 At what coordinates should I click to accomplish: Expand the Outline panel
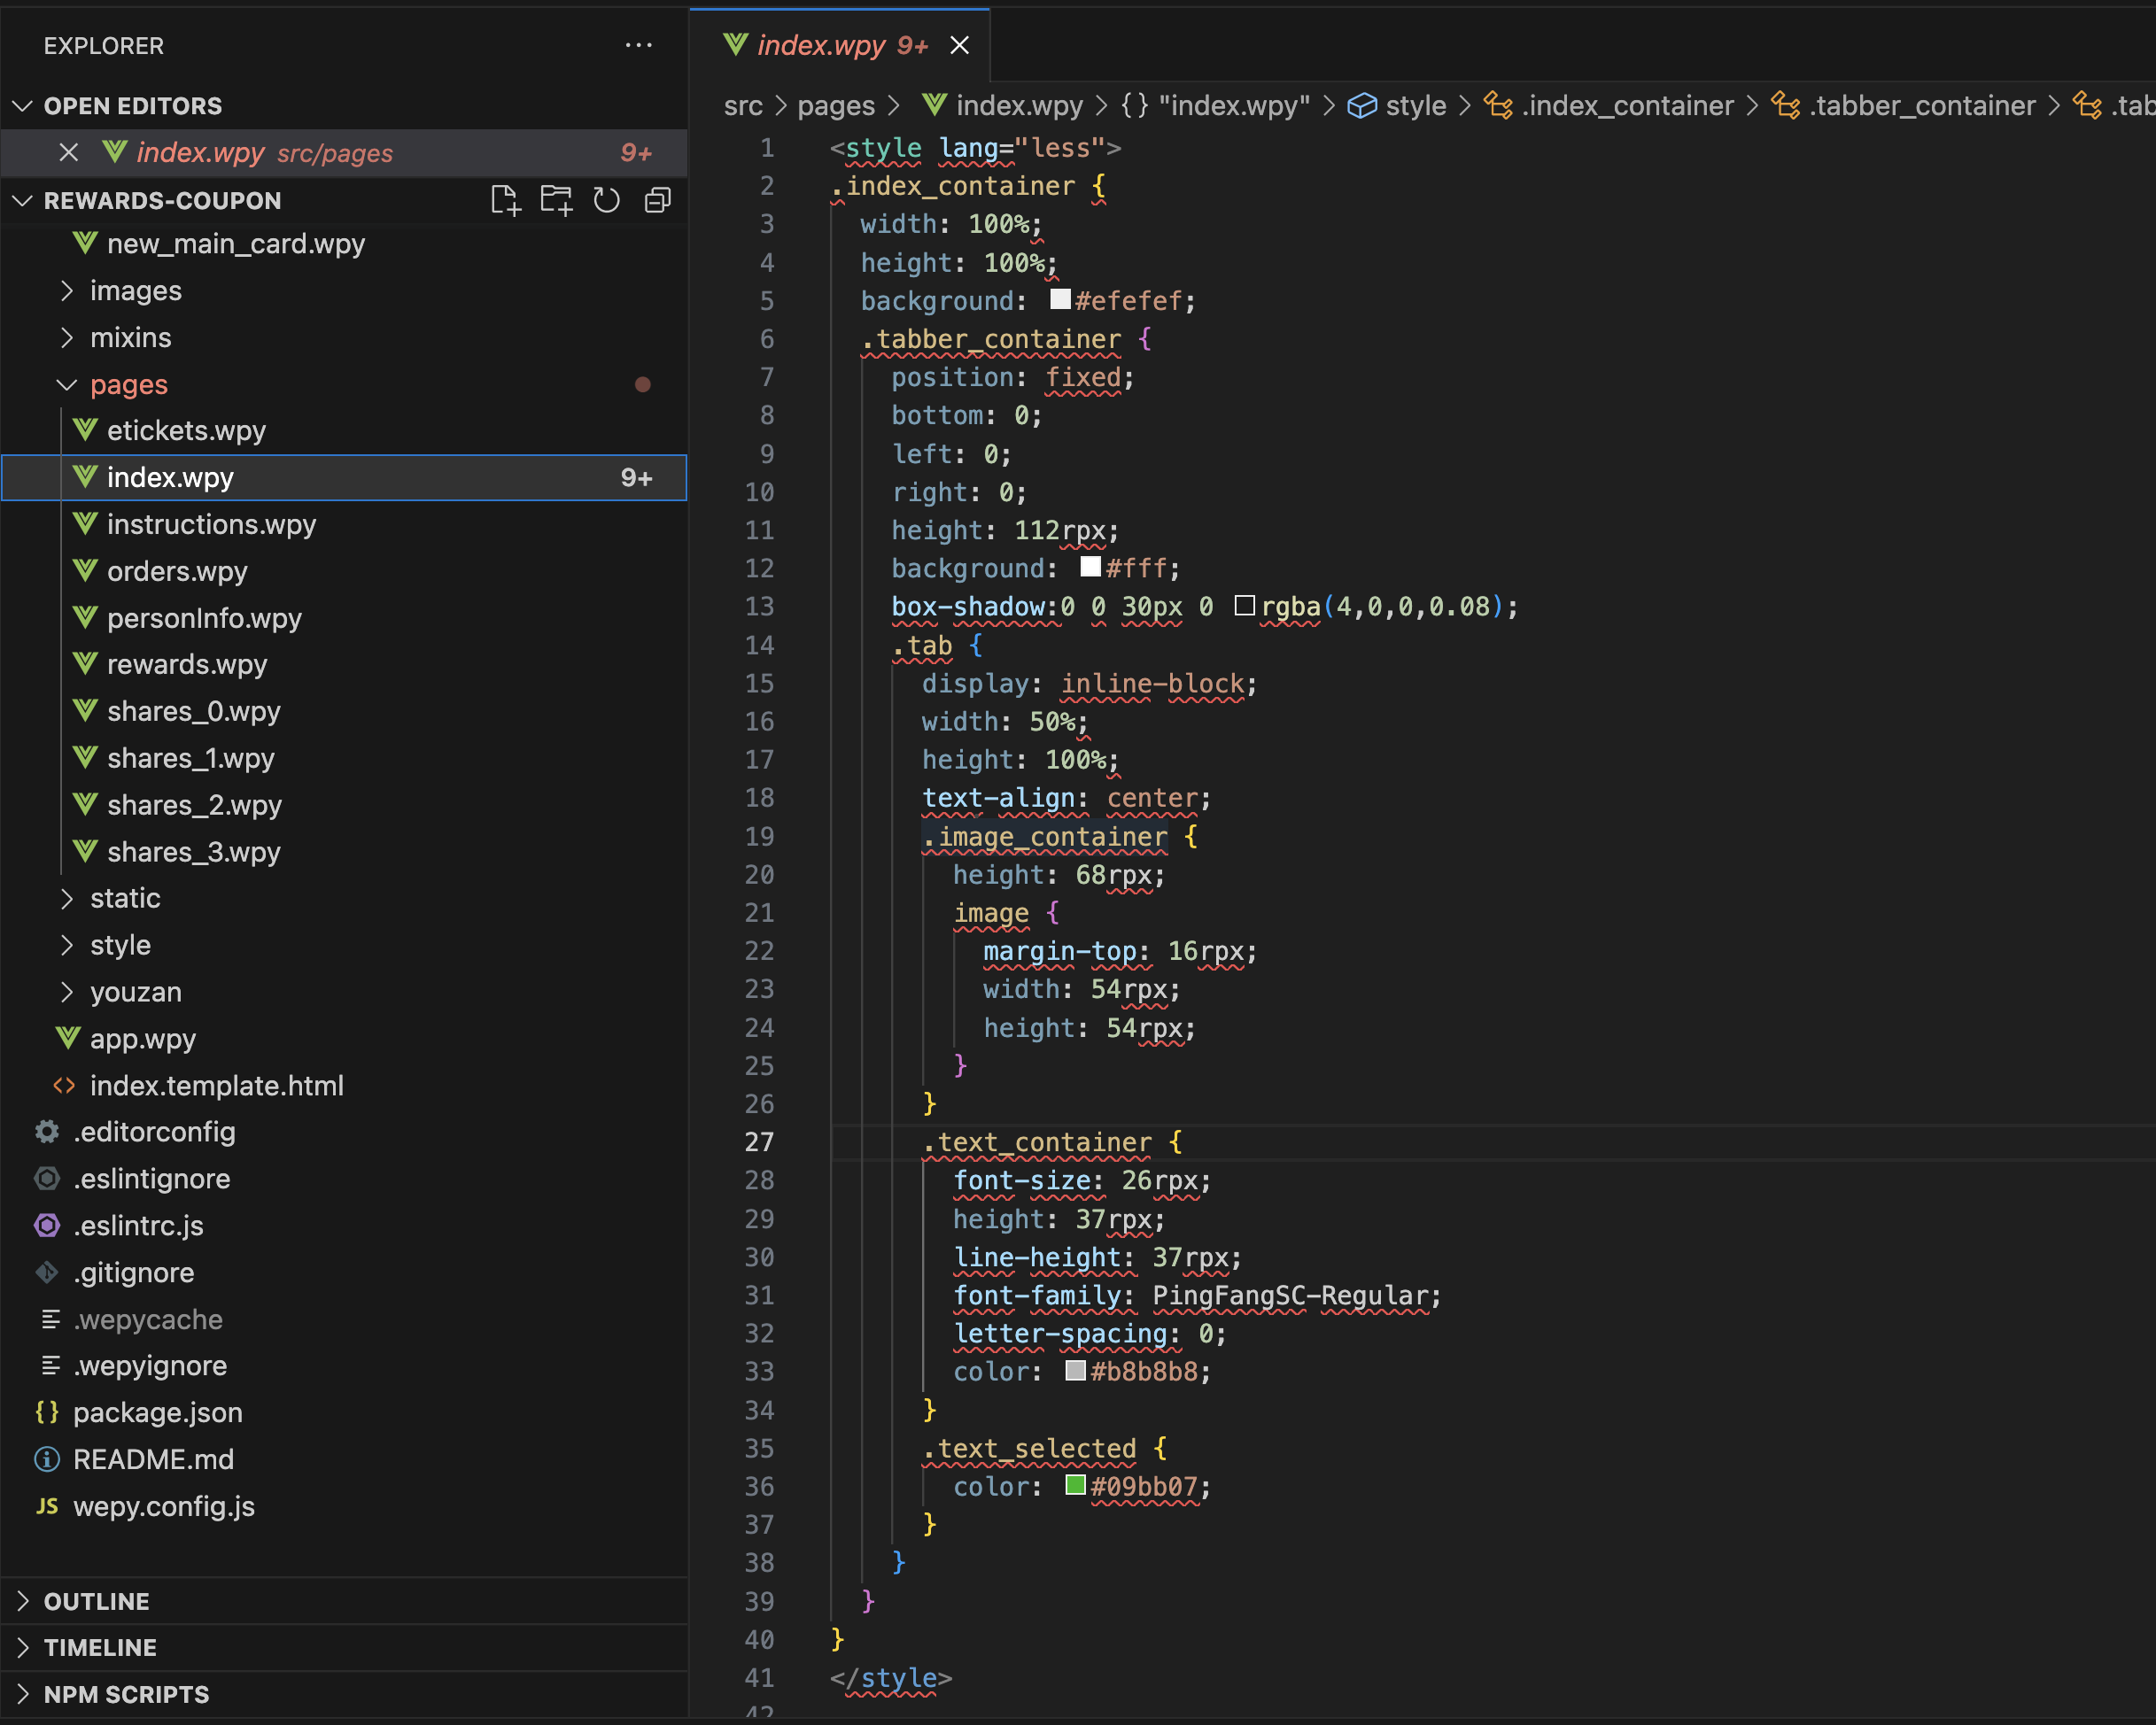click(x=344, y=1601)
